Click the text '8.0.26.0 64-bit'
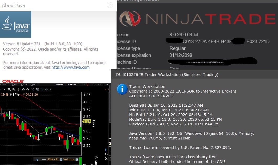Screen dimensions: 278x165 coord(184,35)
